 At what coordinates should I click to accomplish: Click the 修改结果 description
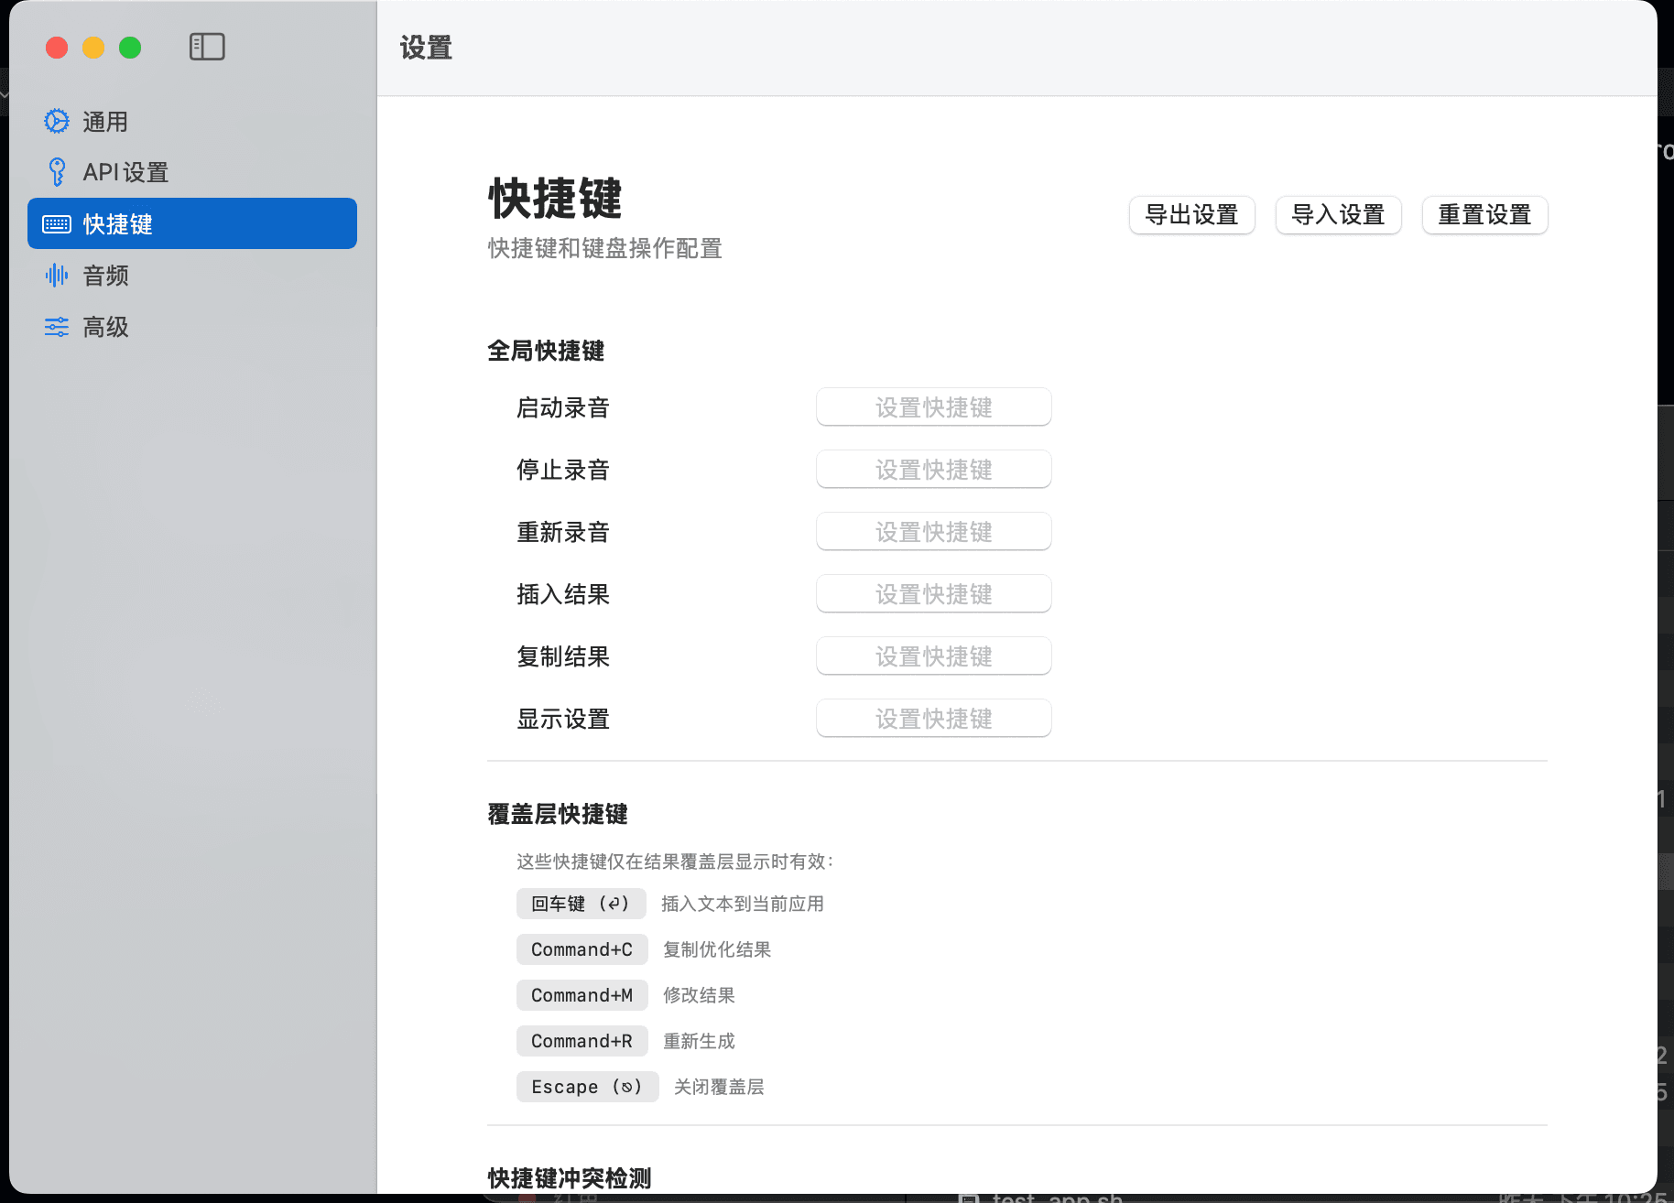(699, 995)
